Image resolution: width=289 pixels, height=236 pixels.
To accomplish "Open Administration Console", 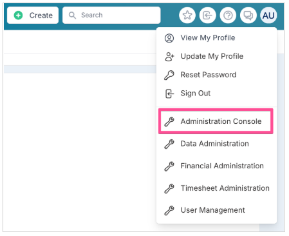I will [x=216, y=121].
